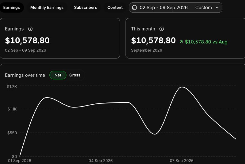Click the $10,578.80 vs Aug comparison text
The image size is (245, 164).
[x=206, y=42]
